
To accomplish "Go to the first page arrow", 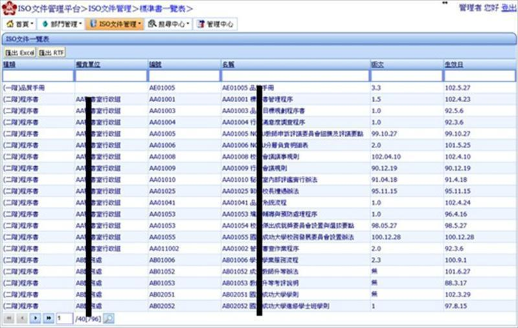I will pos(9,318).
